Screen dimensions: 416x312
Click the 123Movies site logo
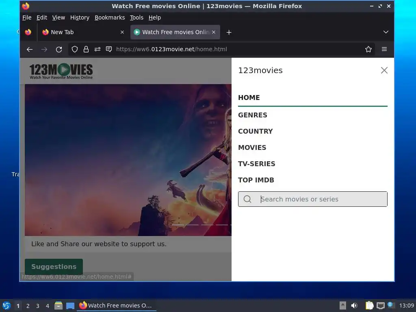point(61,71)
